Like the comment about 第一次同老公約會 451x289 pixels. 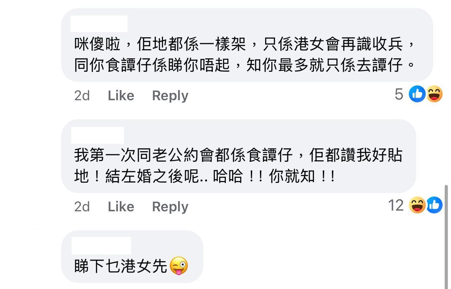point(121,207)
